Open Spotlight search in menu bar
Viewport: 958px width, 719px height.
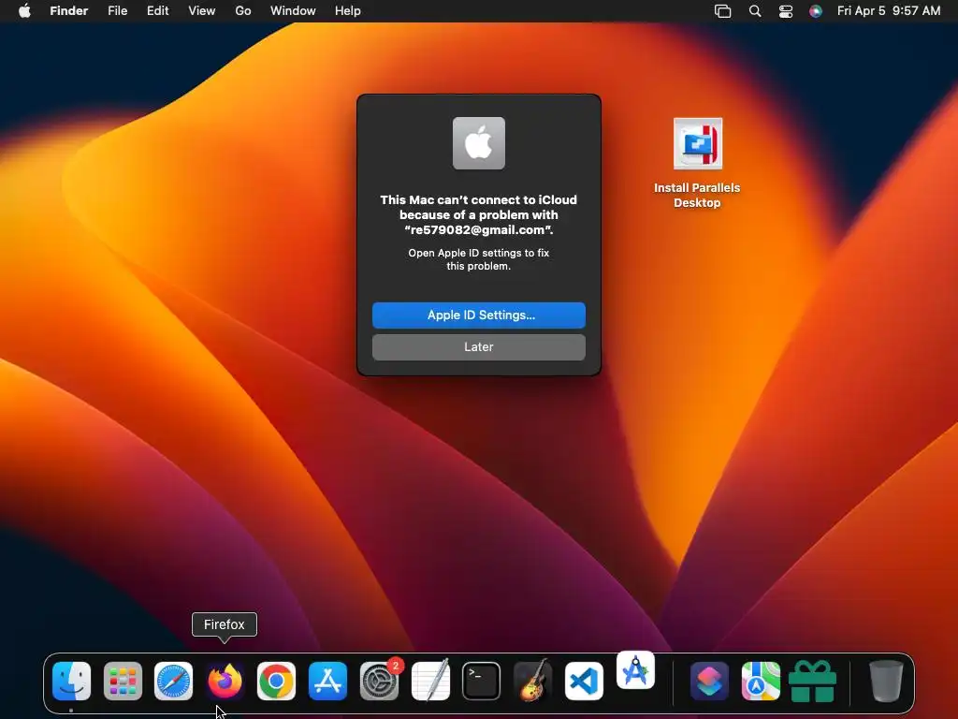pyautogui.click(x=755, y=11)
